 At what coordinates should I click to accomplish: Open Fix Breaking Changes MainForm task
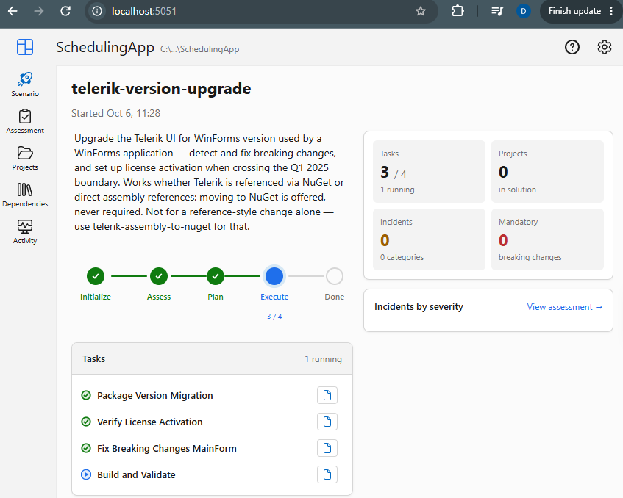click(x=167, y=448)
